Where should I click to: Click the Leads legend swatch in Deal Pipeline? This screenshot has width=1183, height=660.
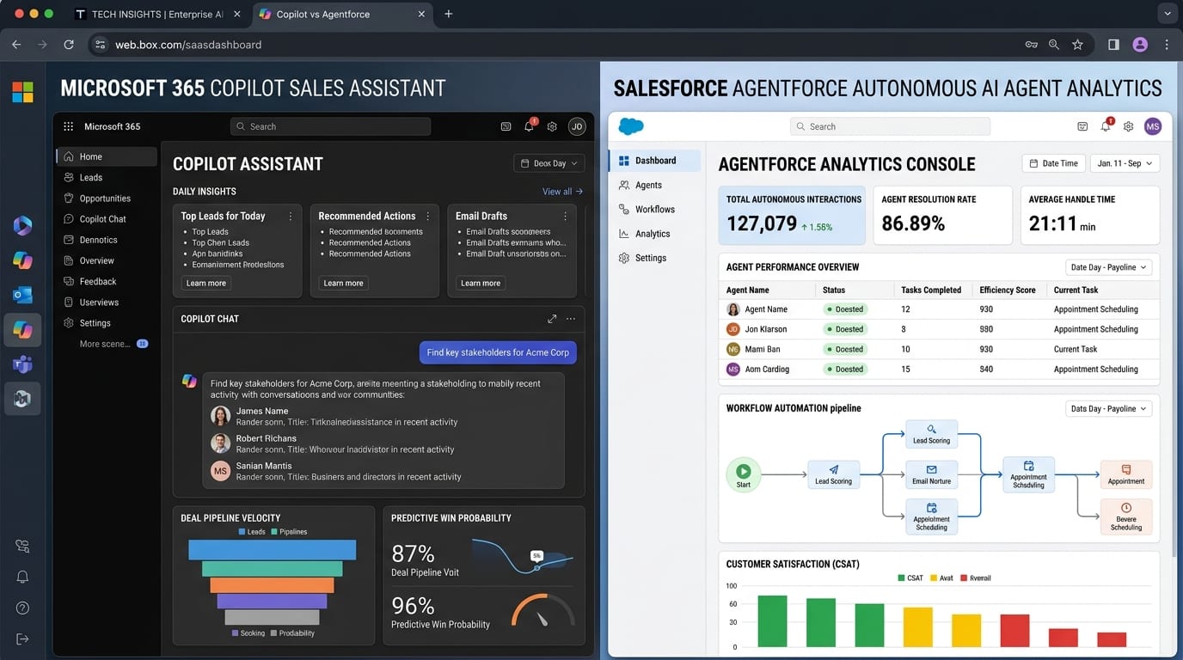(x=242, y=532)
